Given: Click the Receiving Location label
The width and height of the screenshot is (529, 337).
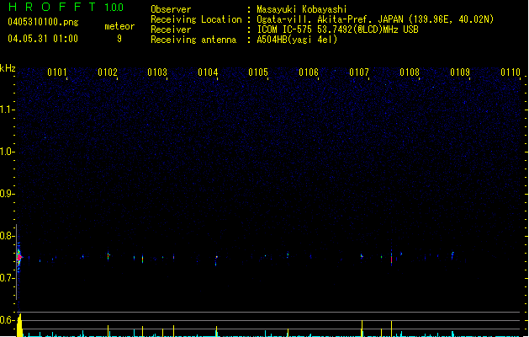Looking at the screenshot, I should click(x=196, y=19).
